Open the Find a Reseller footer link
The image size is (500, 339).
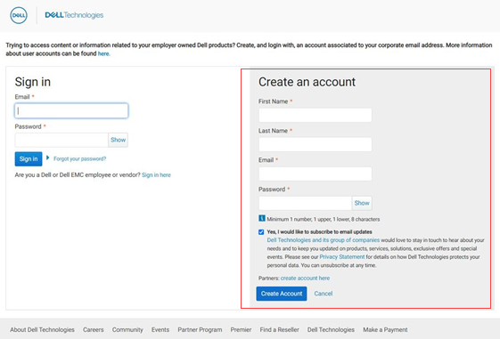click(279, 330)
